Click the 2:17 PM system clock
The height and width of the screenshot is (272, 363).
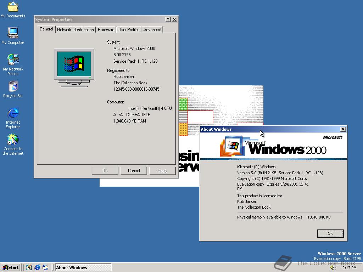point(350,268)
